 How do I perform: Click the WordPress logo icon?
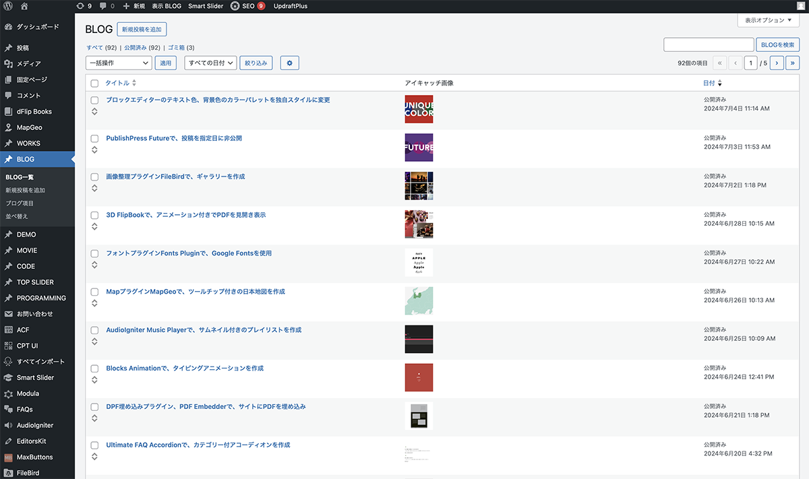(7, 6)
